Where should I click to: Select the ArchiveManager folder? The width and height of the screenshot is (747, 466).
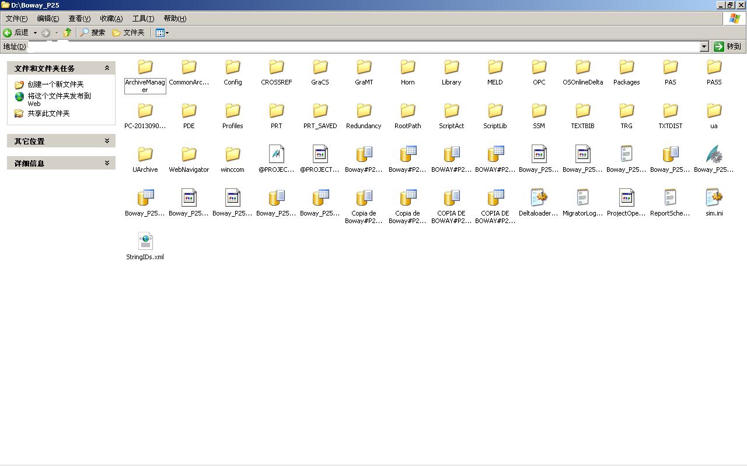pos(145,76)
